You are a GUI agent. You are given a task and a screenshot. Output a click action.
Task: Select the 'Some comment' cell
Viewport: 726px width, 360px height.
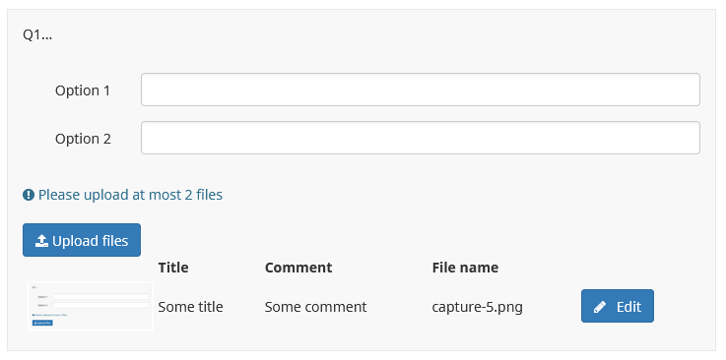315,307
